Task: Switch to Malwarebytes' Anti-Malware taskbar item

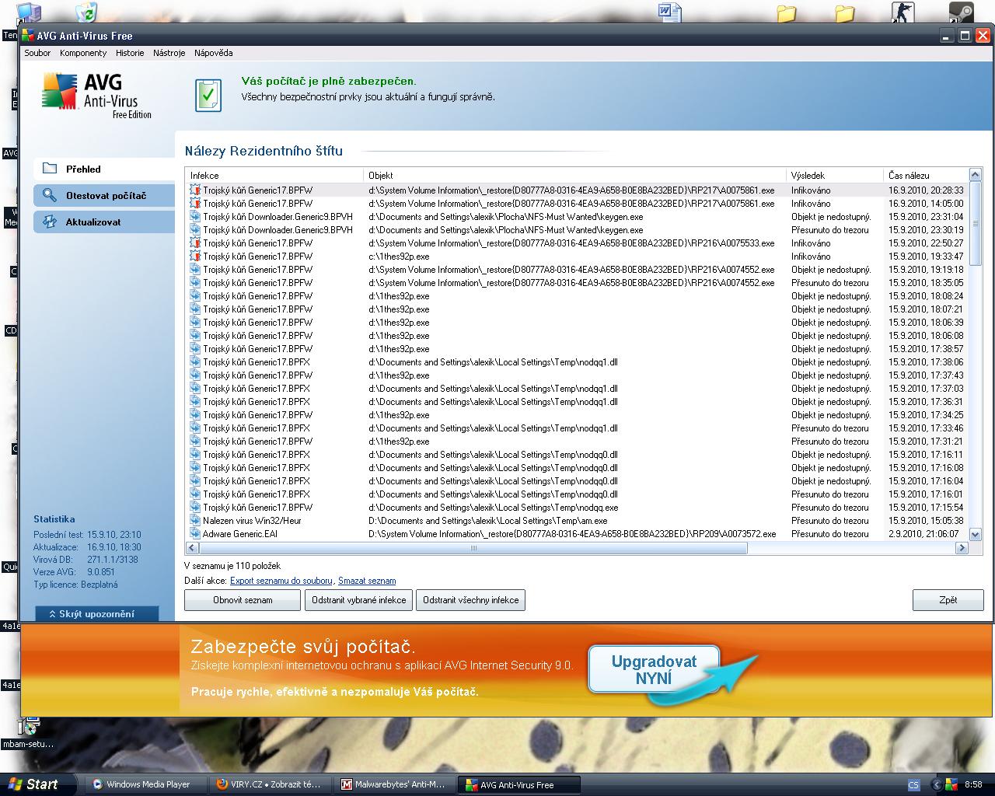Action: [394, 784]
